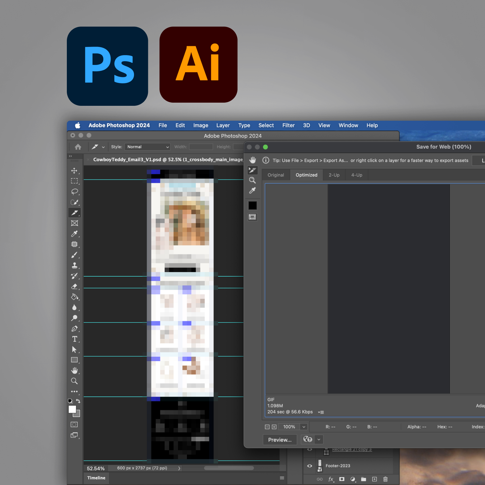485x485 pixels.
Task: Select the Eyedropper tool in main toolbar
Action: pyautogui.click(x=74, y=234)
